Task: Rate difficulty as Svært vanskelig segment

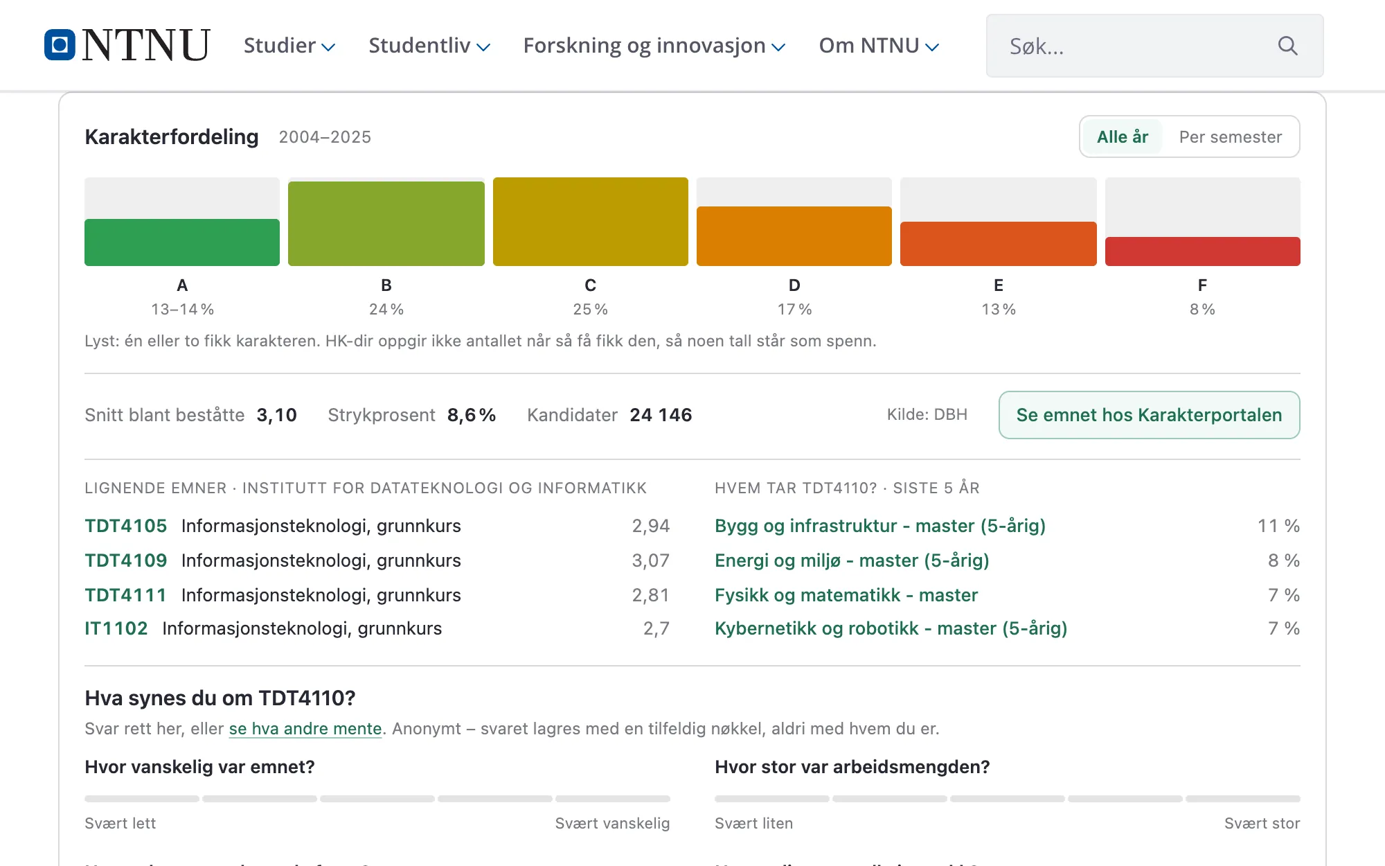Action: point(613,799)
